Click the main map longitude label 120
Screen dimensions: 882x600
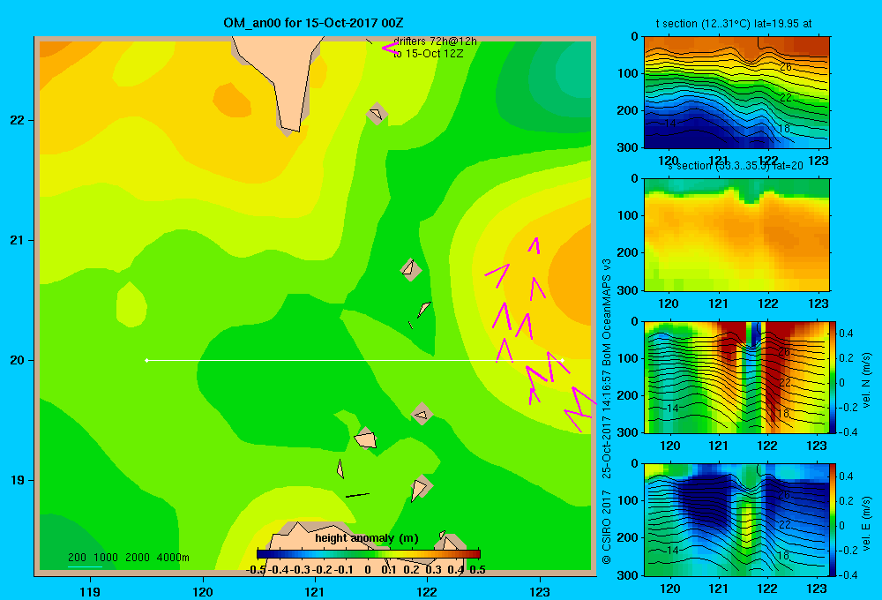203,592
